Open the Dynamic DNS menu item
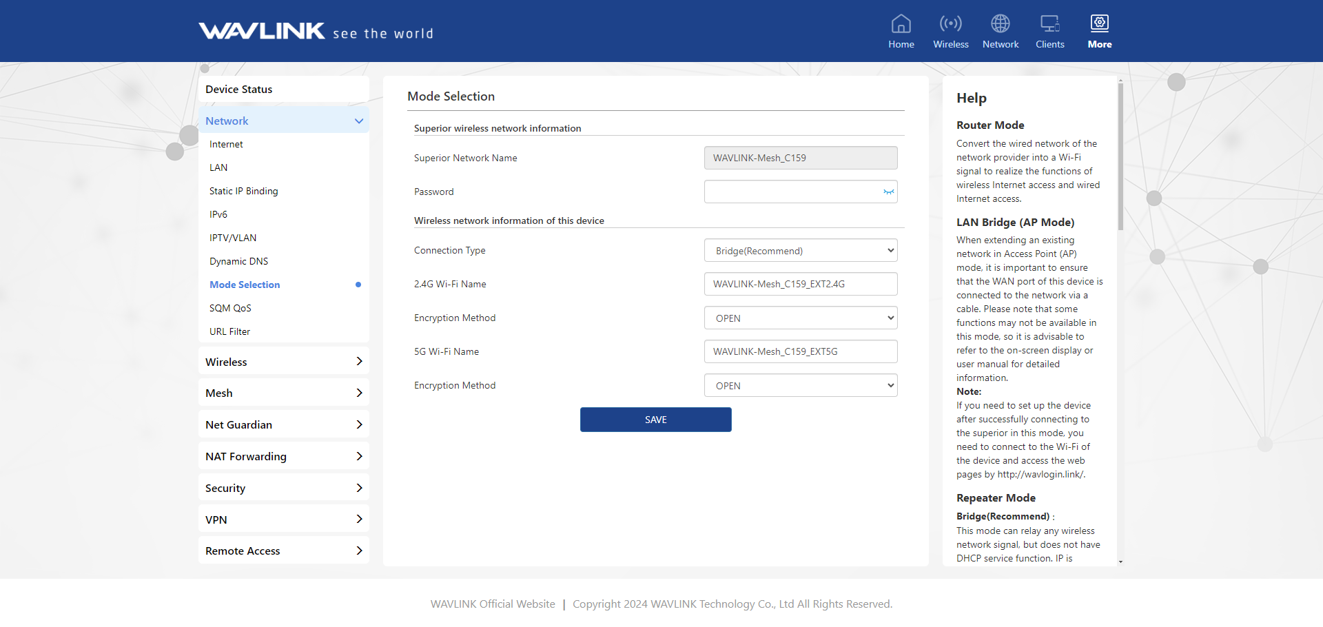Screen dimensions: 1323x627 click(238, 261)
